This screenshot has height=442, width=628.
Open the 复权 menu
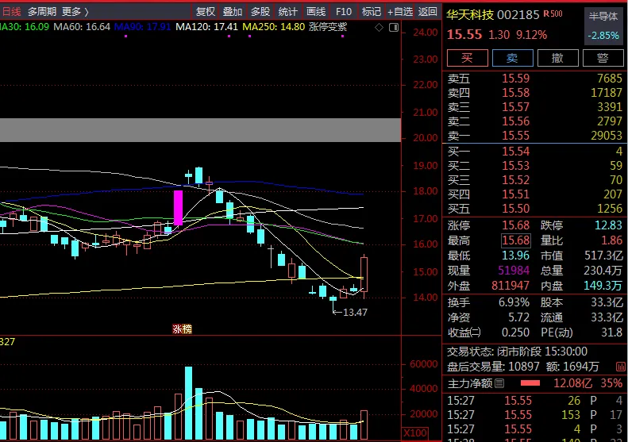[206, 12]
